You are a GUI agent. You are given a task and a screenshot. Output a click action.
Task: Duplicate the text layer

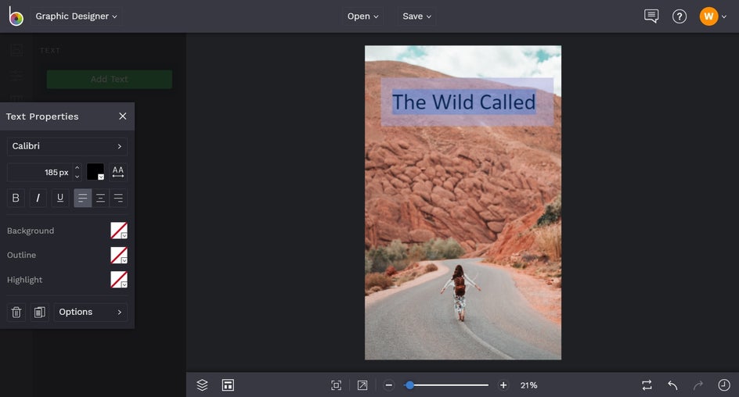point(40,312)
